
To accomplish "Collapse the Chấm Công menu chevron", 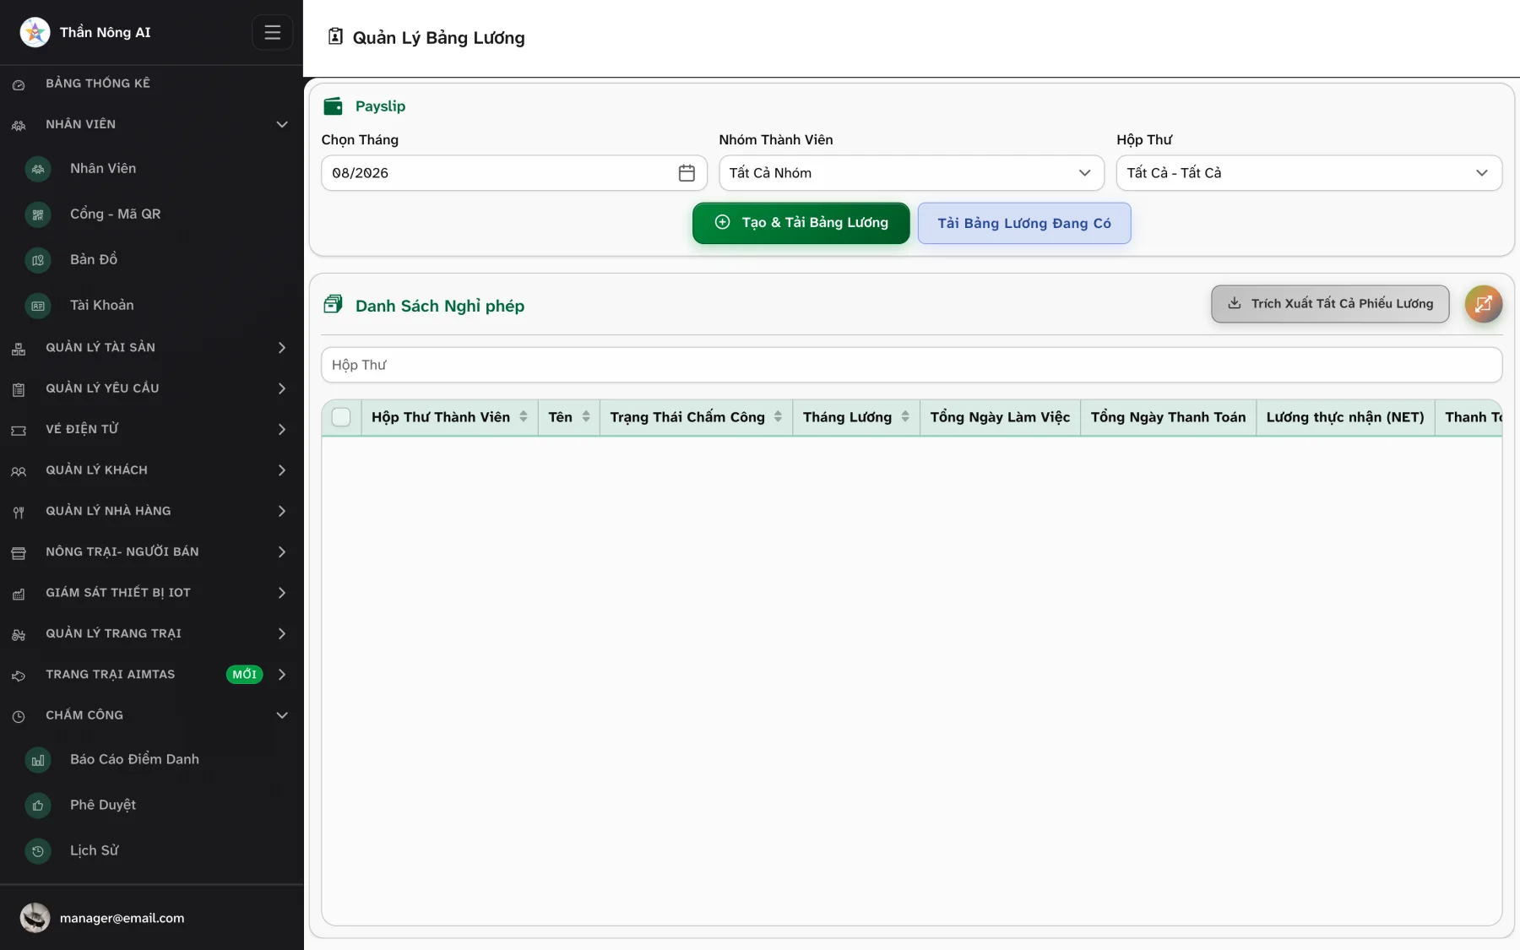I will click(x=282, y=715).
